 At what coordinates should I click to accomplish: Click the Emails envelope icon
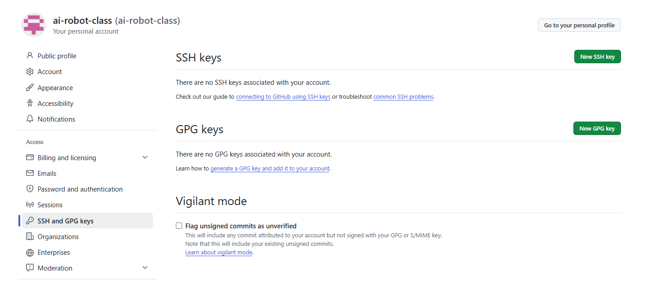pos(30,173)
